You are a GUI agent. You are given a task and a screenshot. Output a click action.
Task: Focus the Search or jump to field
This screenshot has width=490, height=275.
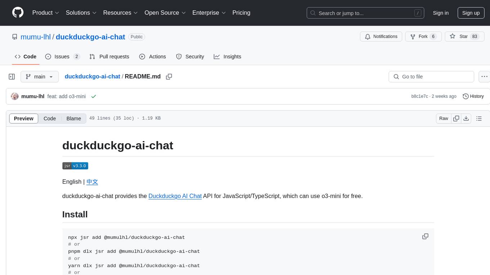(x=365, y=13)
